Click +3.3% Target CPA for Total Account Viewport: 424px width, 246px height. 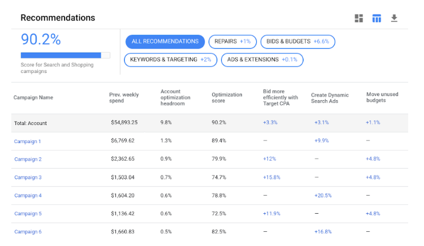(270, 122)
